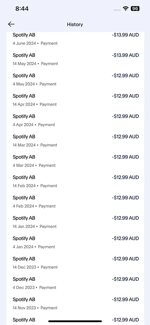Open the 4 Apr 2024 transaction entry
This screenshot has width=150, height=325.
pyautogui.click(x=75, y=120)
